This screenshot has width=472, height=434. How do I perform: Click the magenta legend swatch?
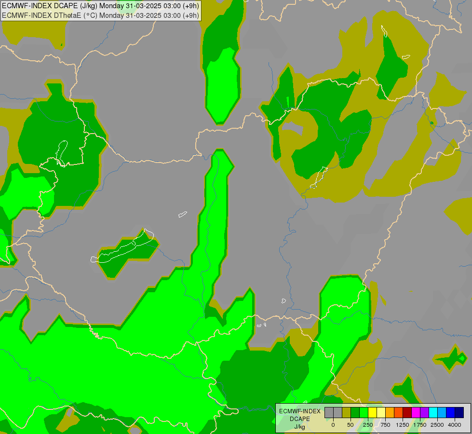[x=416, y=413]
